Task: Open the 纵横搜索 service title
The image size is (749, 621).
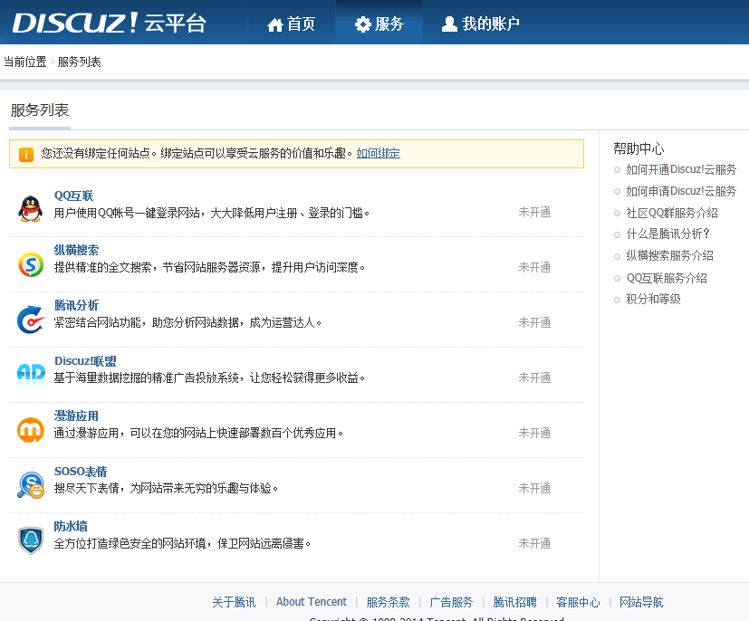Action: click(76, 250)
